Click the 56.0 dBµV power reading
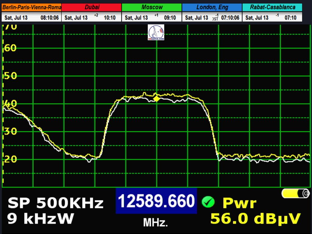The image size is (312, 234). click(255, 219)
